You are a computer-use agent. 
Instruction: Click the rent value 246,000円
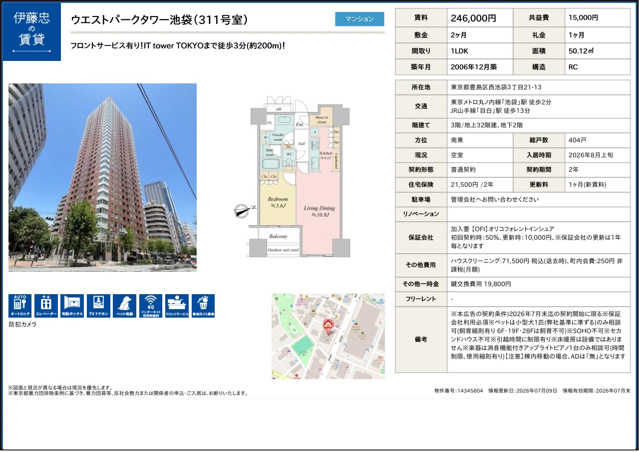tap(473, 18)
